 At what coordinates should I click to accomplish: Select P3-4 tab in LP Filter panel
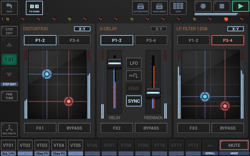[x=228, y=40]
